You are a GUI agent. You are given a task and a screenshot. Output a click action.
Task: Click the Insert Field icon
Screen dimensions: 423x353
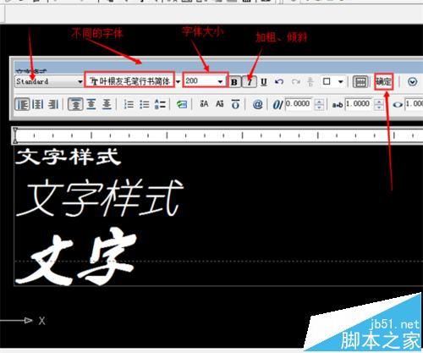[182, 104]
